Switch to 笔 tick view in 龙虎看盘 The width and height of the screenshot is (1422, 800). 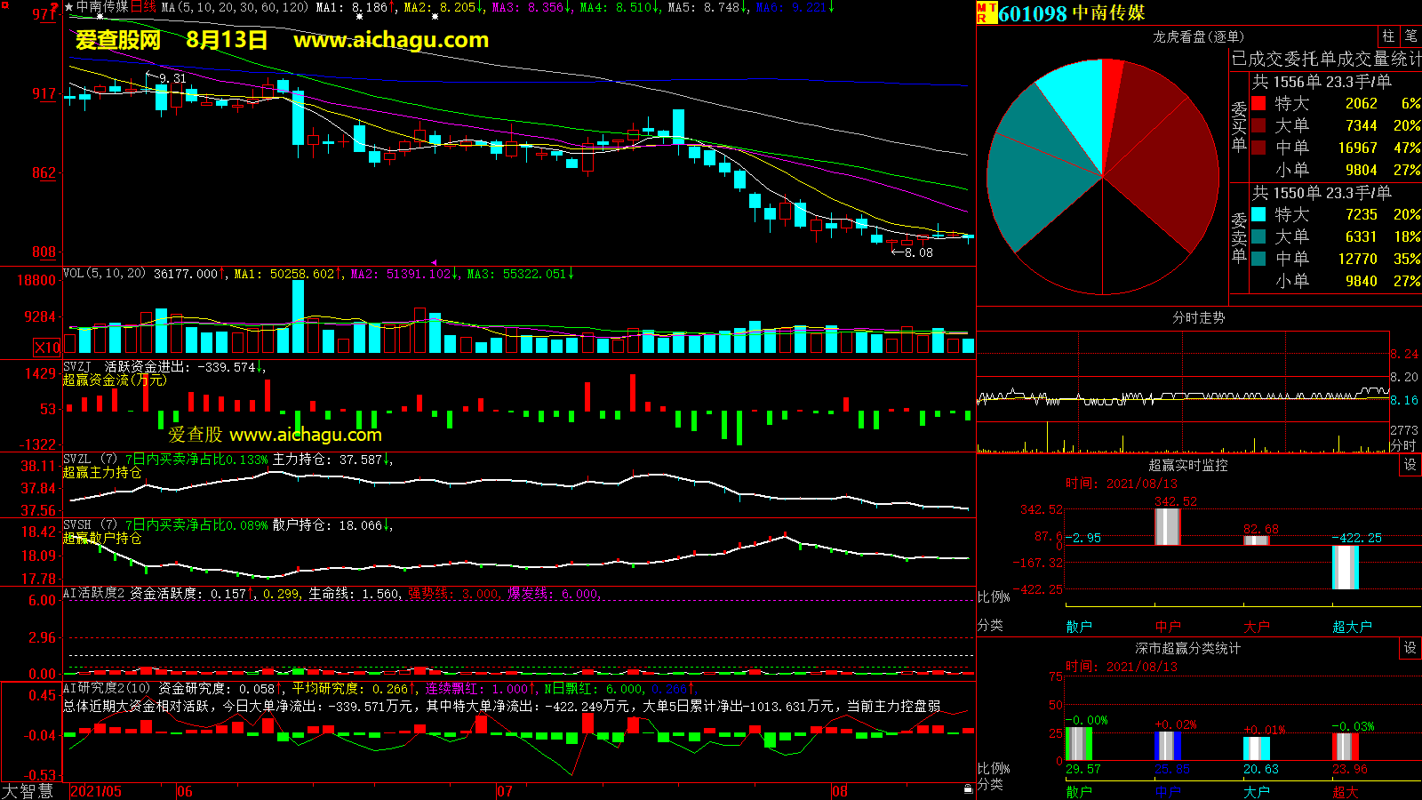point(1410,36)
